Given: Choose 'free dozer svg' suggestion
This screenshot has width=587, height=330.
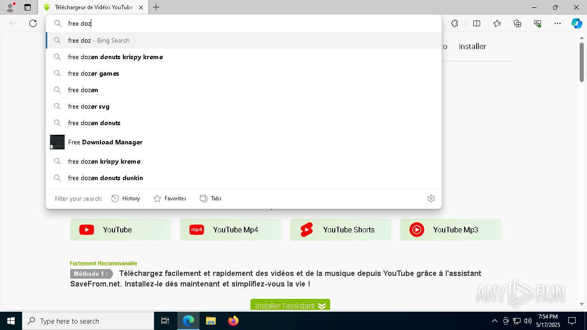Looking at the screenshot, I should (x=244, y=106).
